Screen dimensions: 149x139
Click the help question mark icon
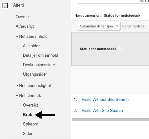pyautogui.click(x=120, y=49)
